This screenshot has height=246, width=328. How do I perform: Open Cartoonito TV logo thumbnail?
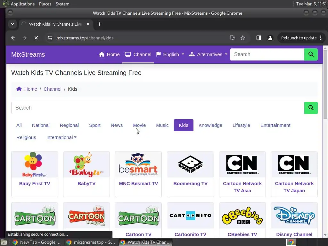190,216
